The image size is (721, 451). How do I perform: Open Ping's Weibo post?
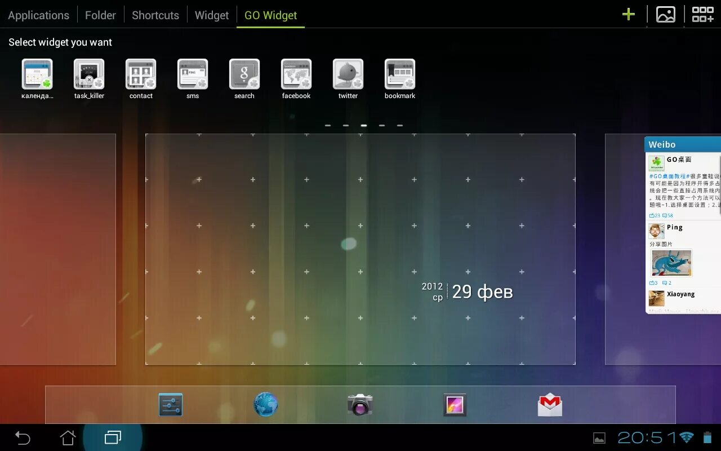click(x=683, y=254)
